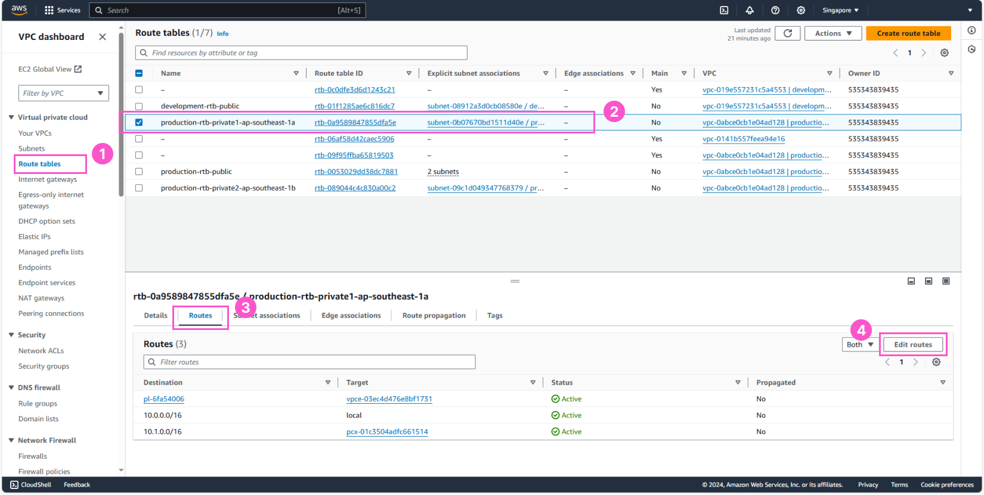
Task: Go to next page of Routes
Action: [x=915, y=362]
